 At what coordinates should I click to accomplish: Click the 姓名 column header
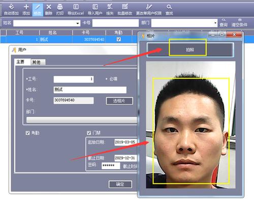pos(56,32)
